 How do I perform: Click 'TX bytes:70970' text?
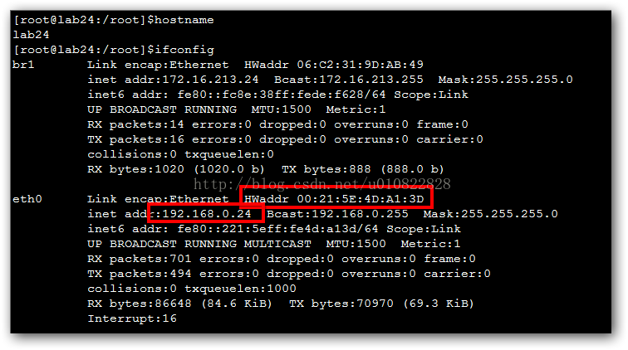pos(341,304)
